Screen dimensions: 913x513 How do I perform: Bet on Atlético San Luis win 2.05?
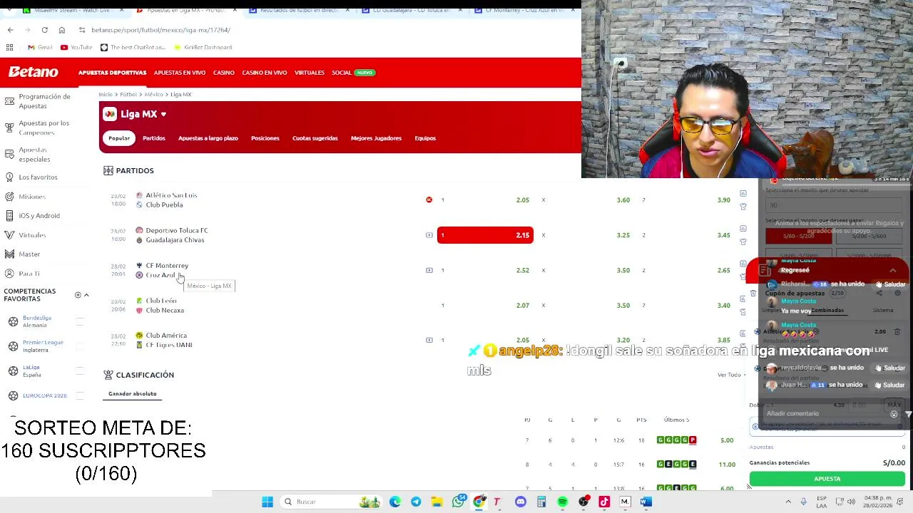[x=485, y=200]
